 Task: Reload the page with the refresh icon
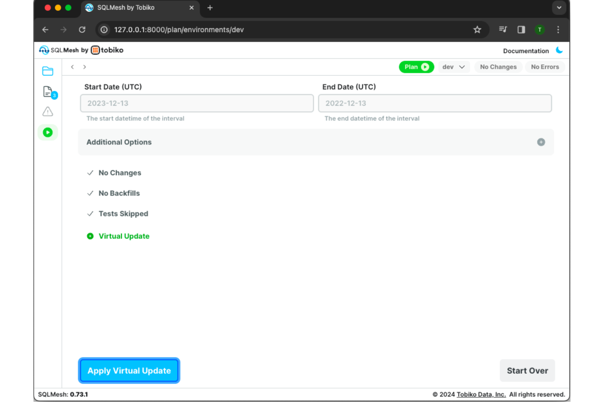pyautogui.click(x=82, y=29)
